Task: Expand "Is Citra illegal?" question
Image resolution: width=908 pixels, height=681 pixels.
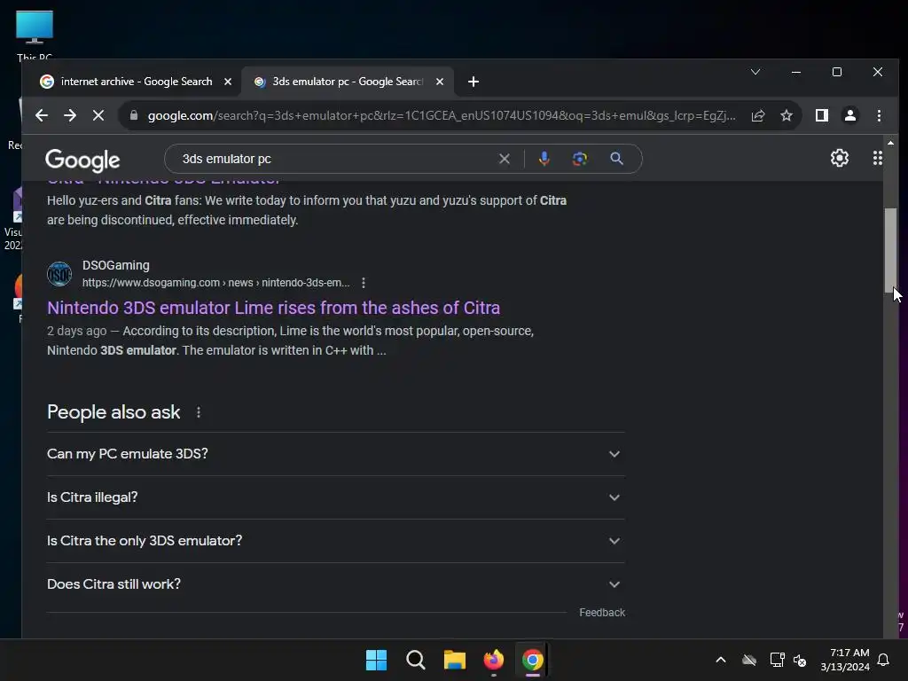Action: tap(336, 497)
